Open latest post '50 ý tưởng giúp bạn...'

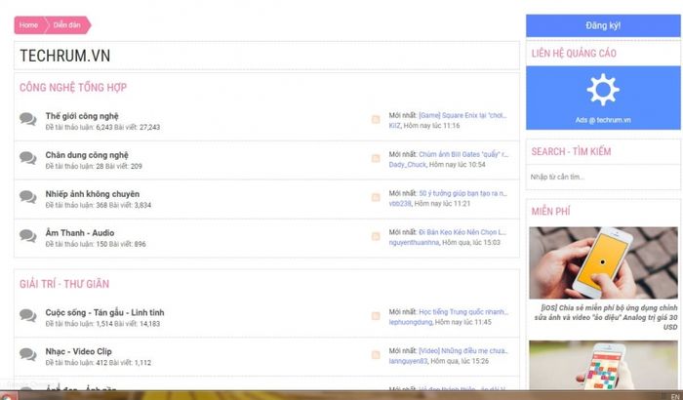tap(463, 193)
